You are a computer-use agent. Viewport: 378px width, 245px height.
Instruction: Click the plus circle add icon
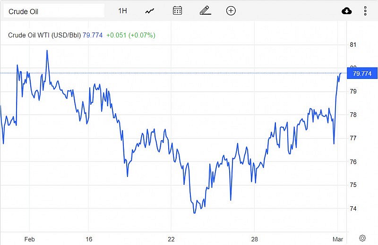[x=231, y=10]
